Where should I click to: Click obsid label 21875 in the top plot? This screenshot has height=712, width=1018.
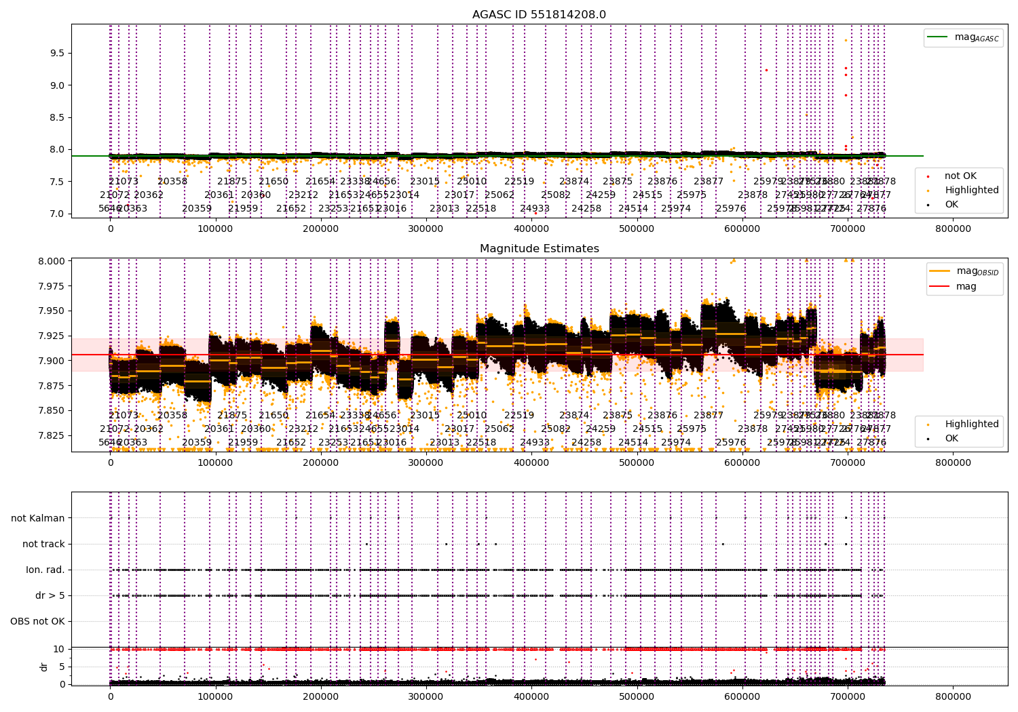pos(232,182)
